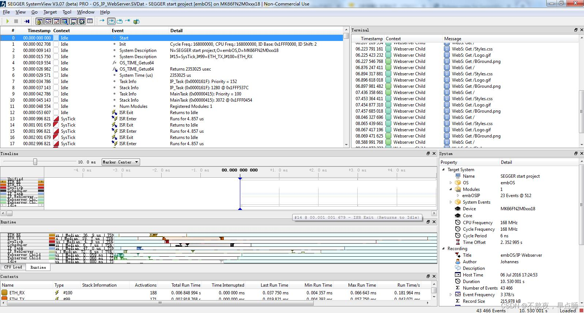Close the System panel

pyautogui.click(x=581, y=154)
